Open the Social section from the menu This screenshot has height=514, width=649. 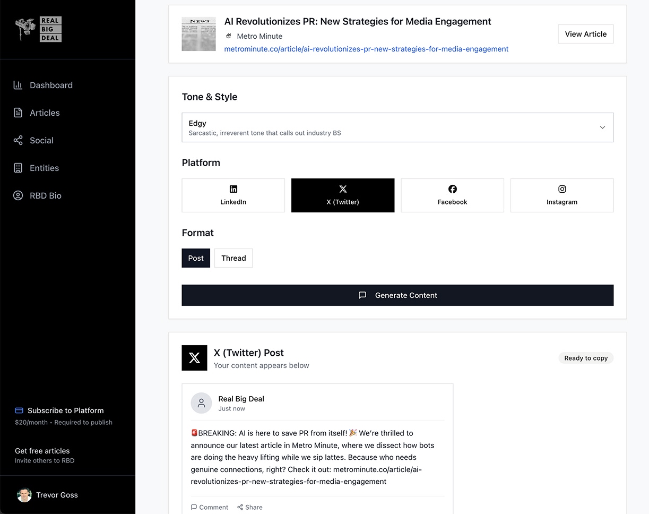point(41,140)
